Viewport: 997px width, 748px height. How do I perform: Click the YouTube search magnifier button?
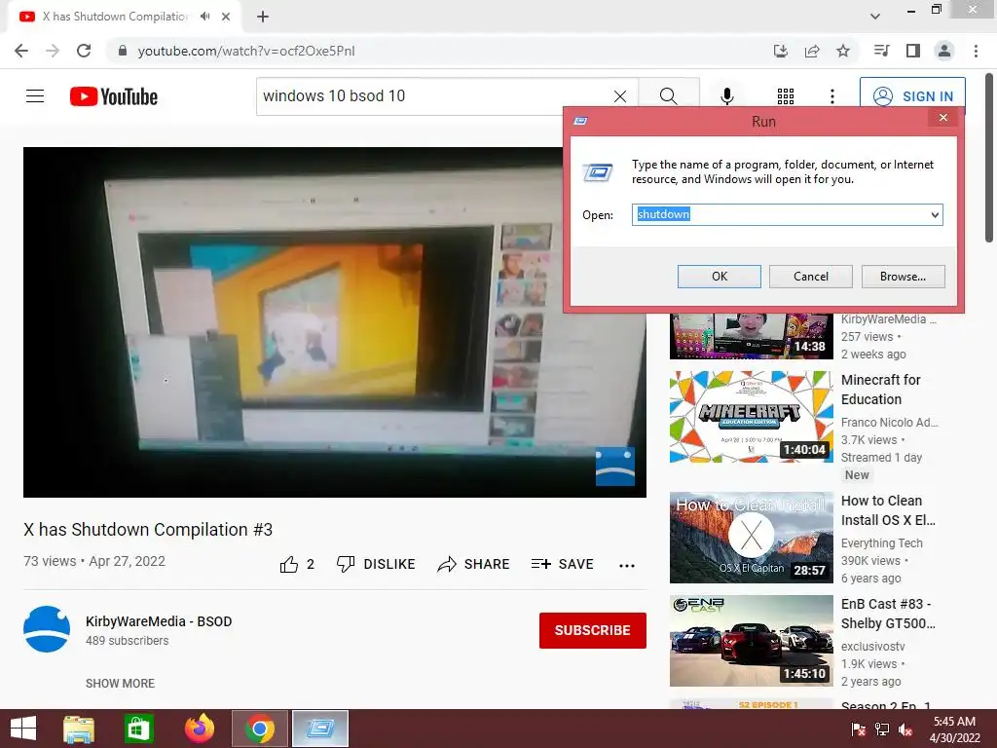tap(668, 96)
